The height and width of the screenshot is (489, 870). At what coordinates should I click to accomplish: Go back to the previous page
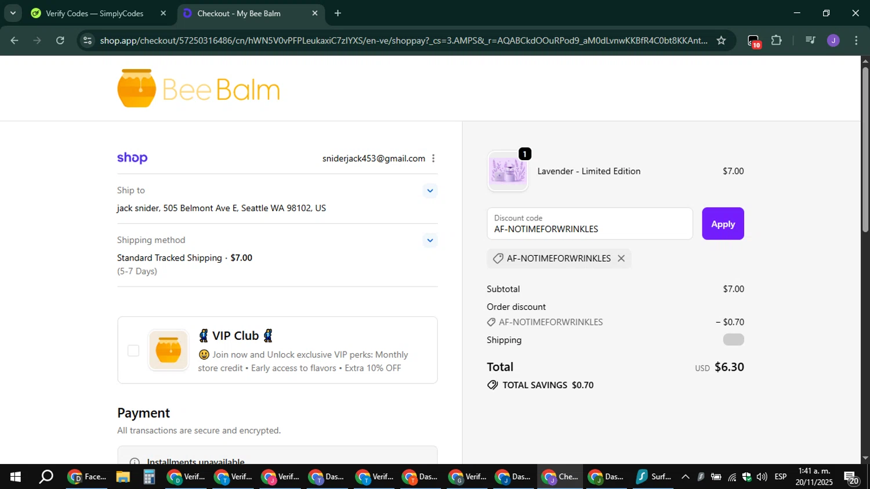(14, 41)
